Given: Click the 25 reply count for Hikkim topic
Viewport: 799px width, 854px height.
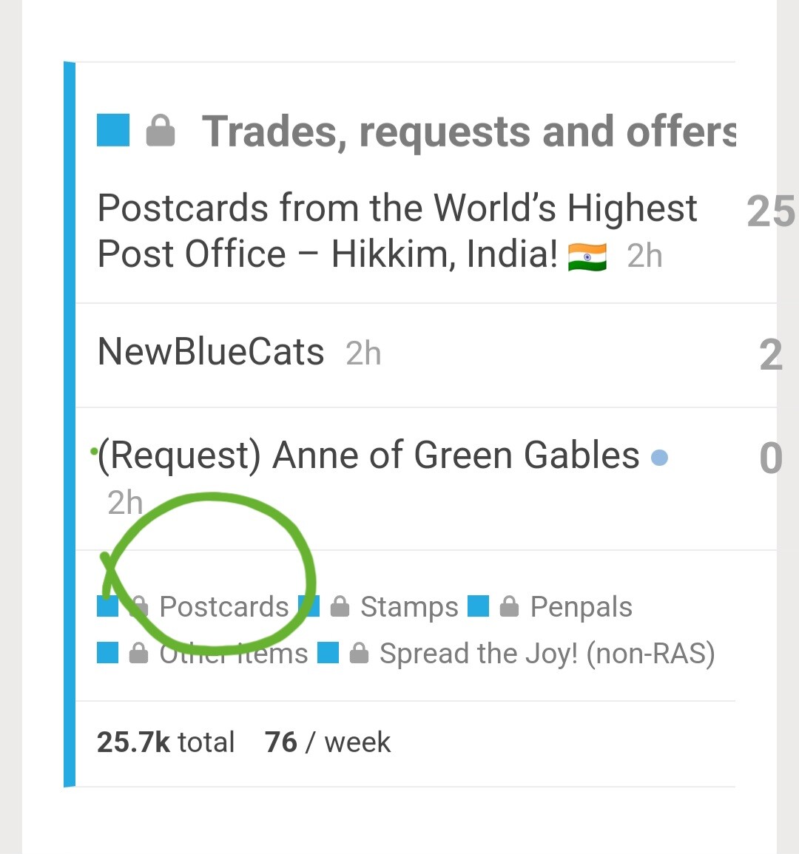Looking at the screenshot, I should click(x=770, y=212).
